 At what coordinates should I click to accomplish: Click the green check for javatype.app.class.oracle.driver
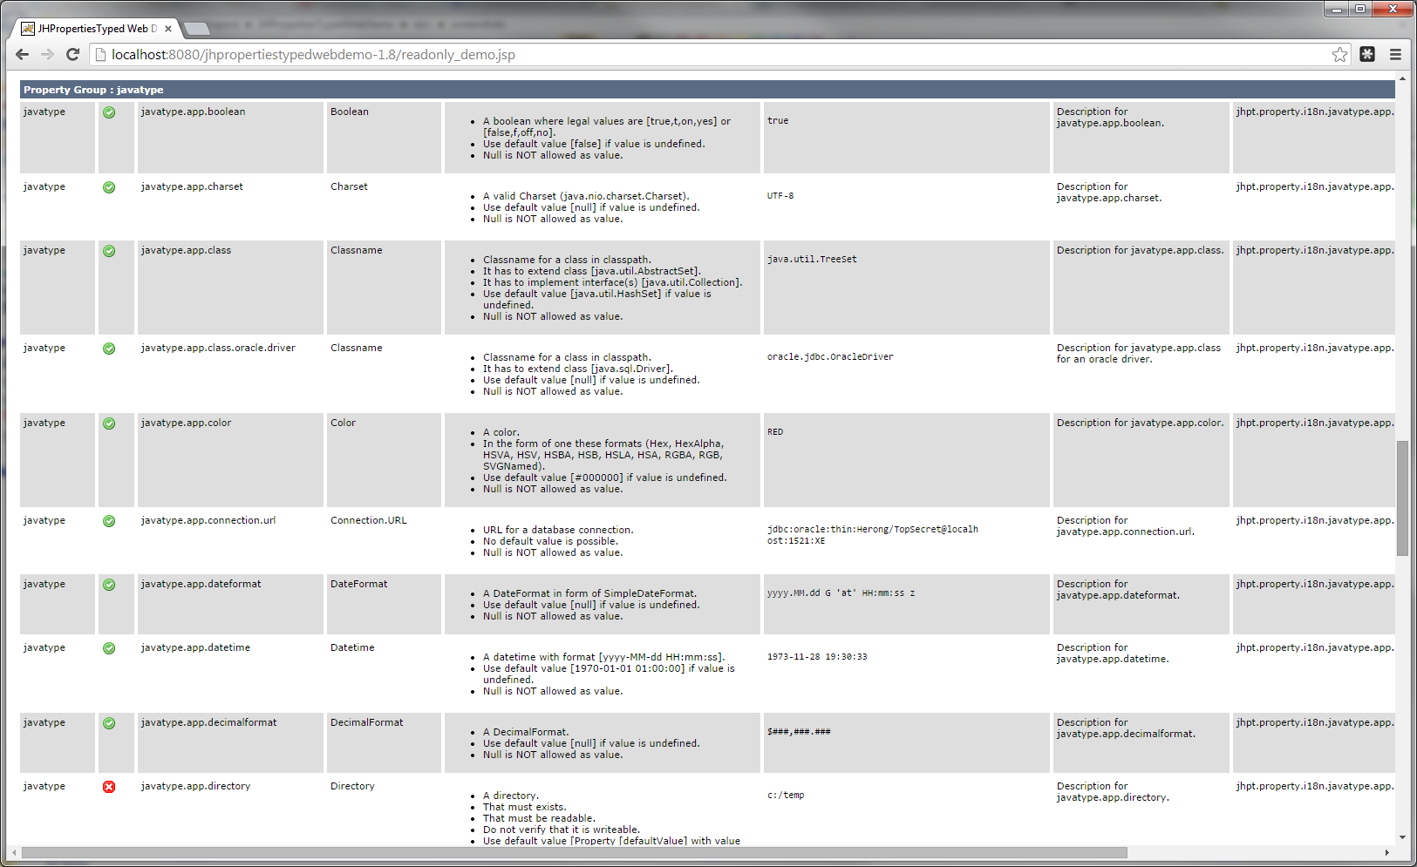(x=109, y=349)
